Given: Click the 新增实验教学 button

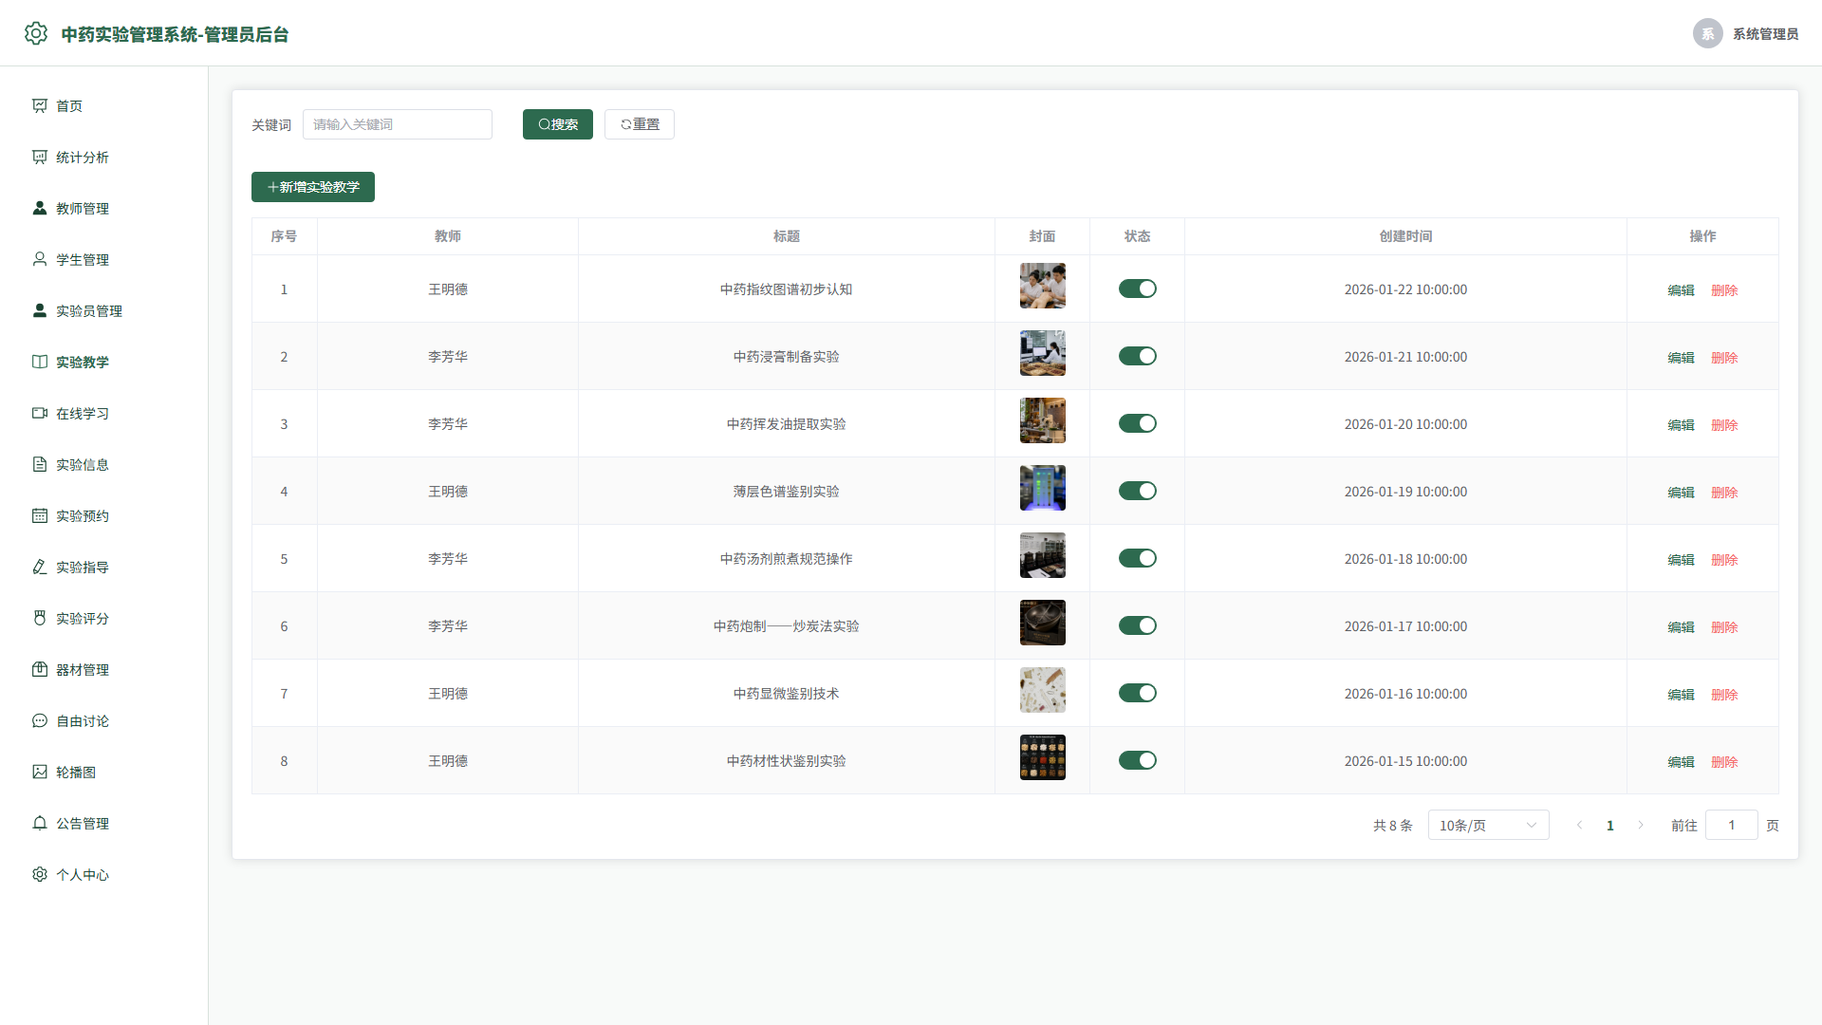Looking at the screenshot, I should click(313, 187).
